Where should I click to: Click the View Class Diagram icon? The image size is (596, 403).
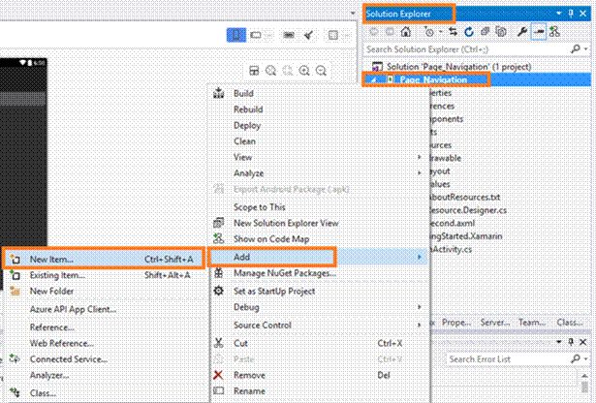pos(554,32)
